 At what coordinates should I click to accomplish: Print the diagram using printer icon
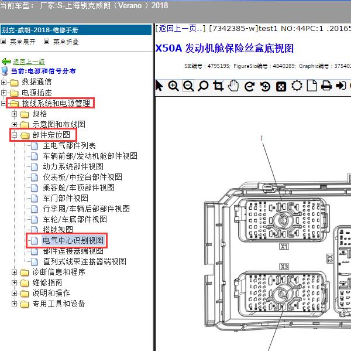pos(326,86)
